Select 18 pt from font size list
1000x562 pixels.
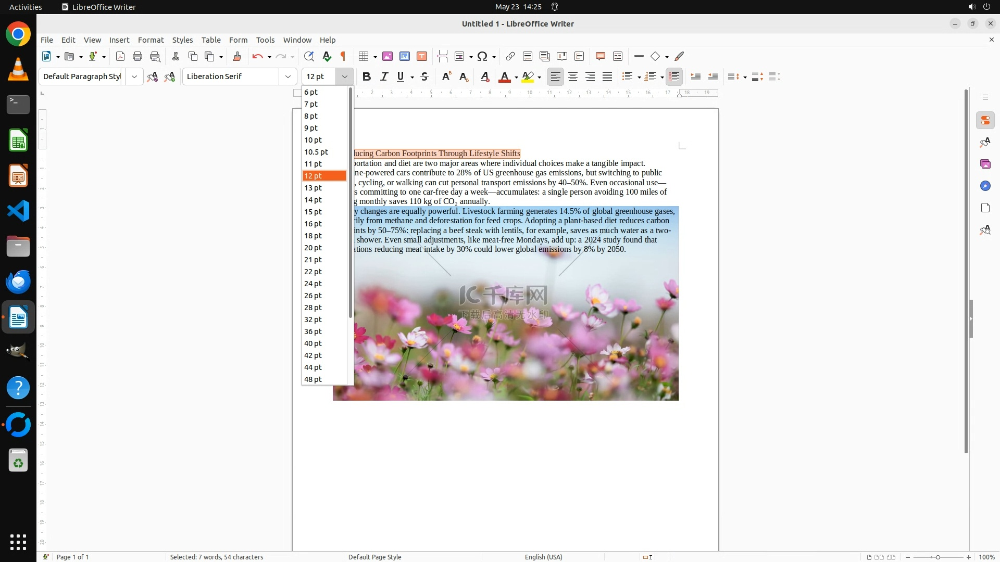tap(313, 236)
